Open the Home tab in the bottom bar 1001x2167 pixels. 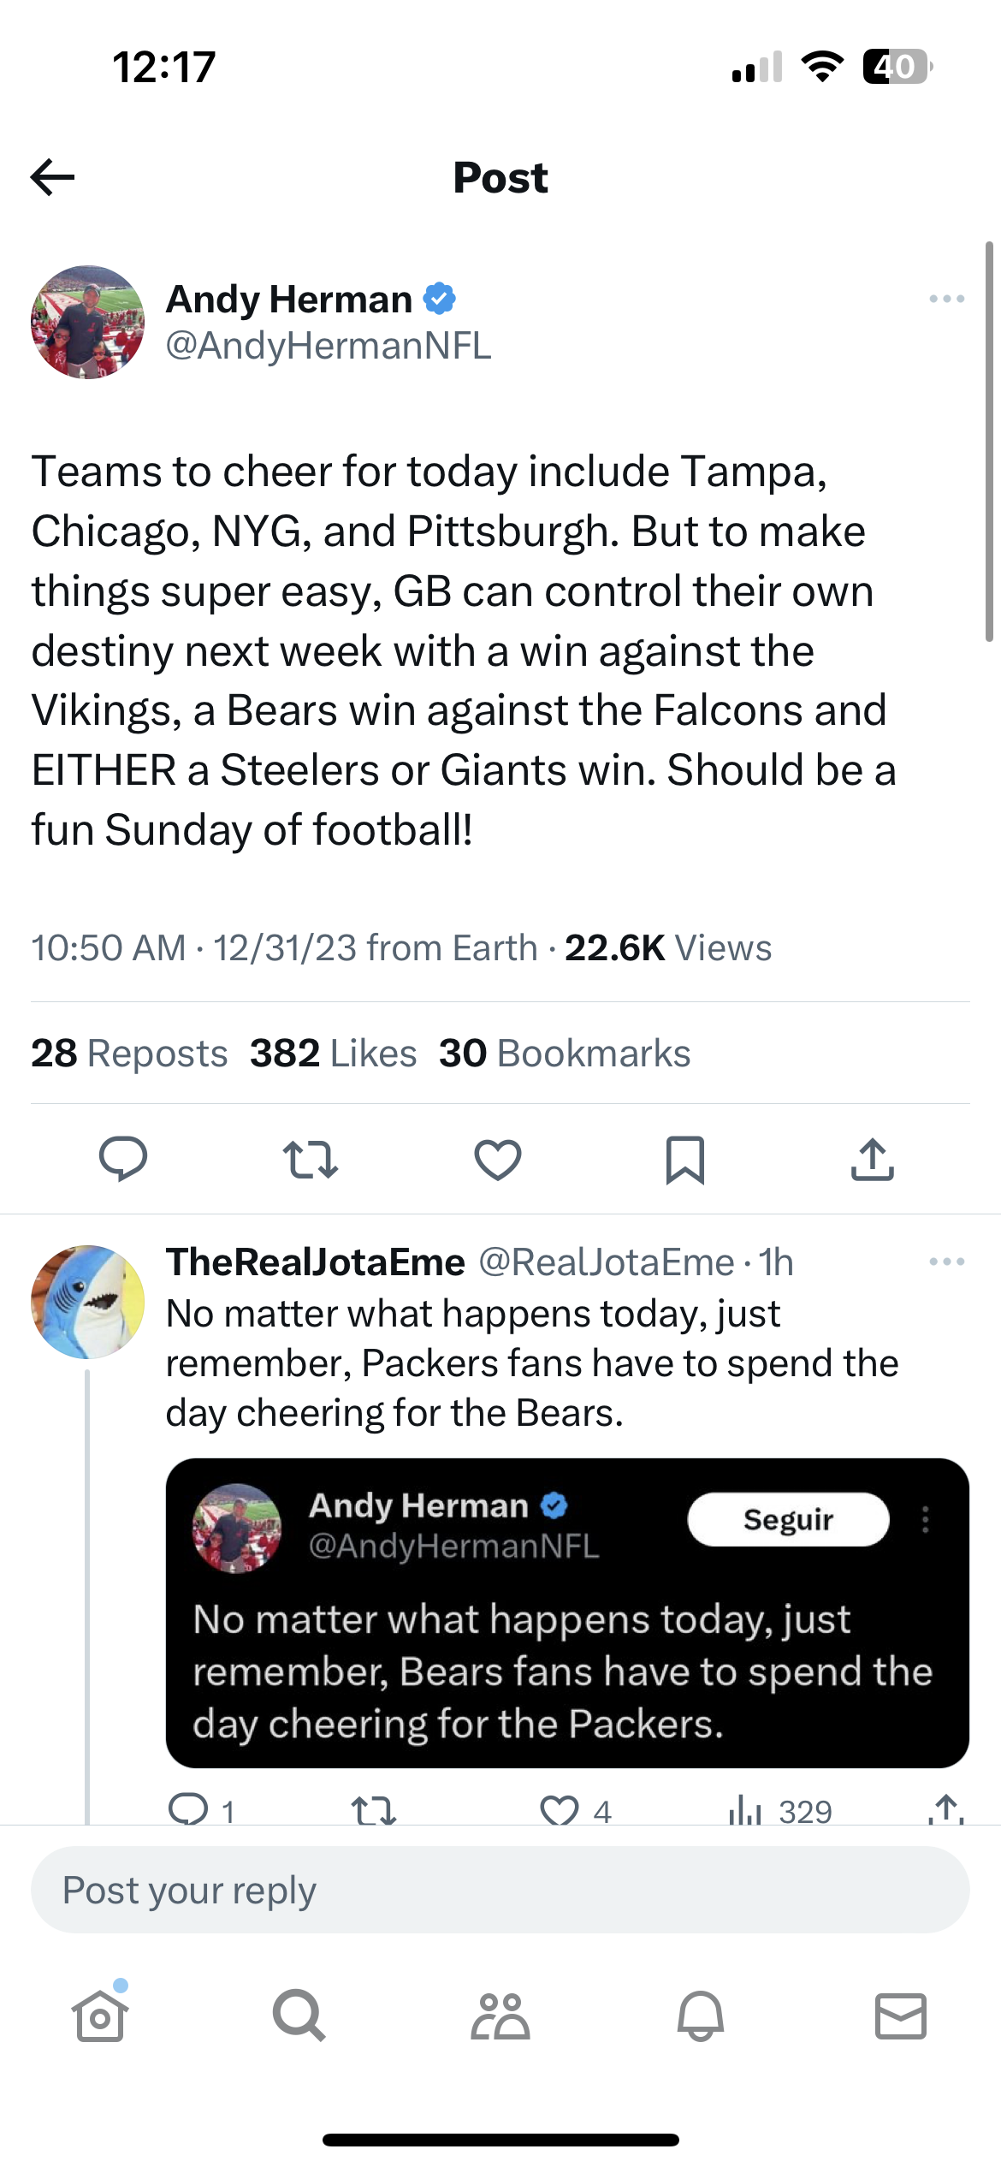click(100, 2016)
